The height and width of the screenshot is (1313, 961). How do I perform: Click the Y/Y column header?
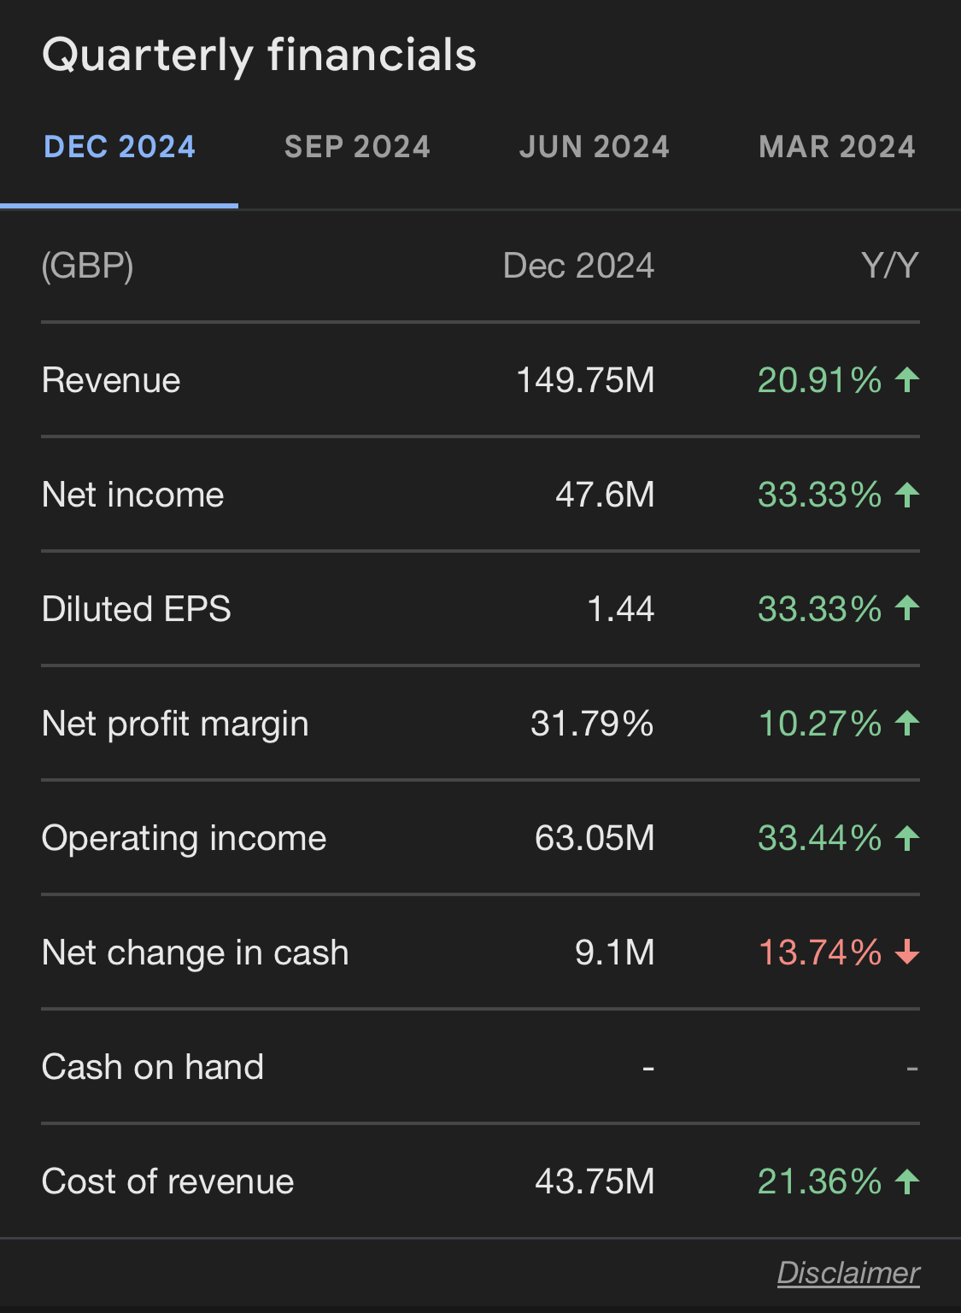tap(891, 266)
